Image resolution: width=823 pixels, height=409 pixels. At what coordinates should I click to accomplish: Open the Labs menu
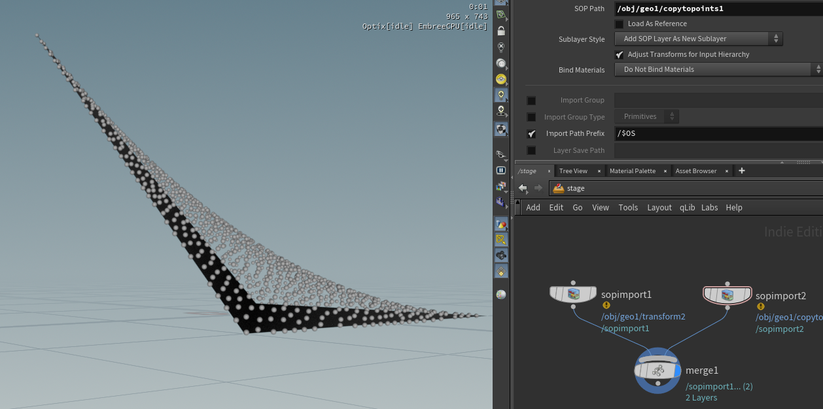click(709, 208)
